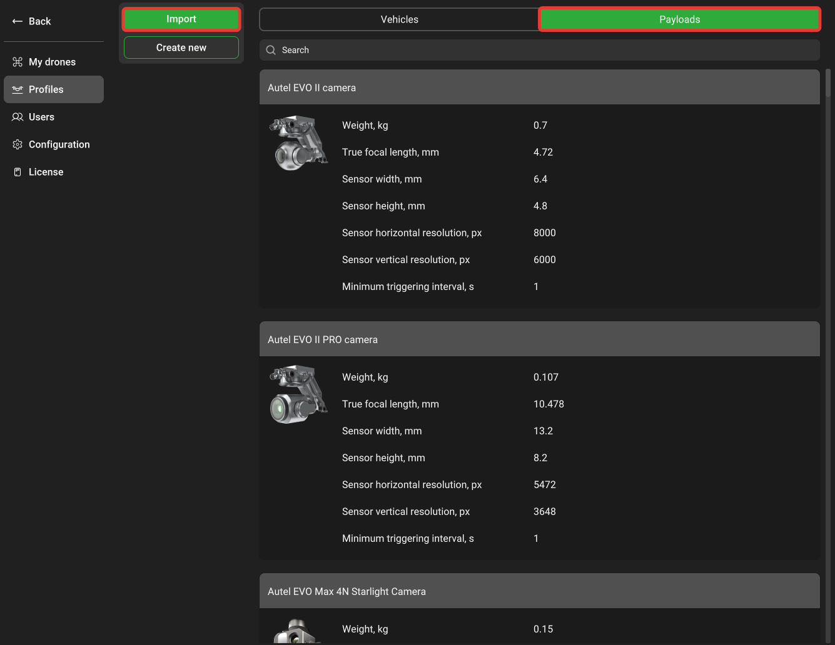Click the Autel EVO II camera thumbnail
The height and width of the screenshot is (645, 835).
point(299,142)
